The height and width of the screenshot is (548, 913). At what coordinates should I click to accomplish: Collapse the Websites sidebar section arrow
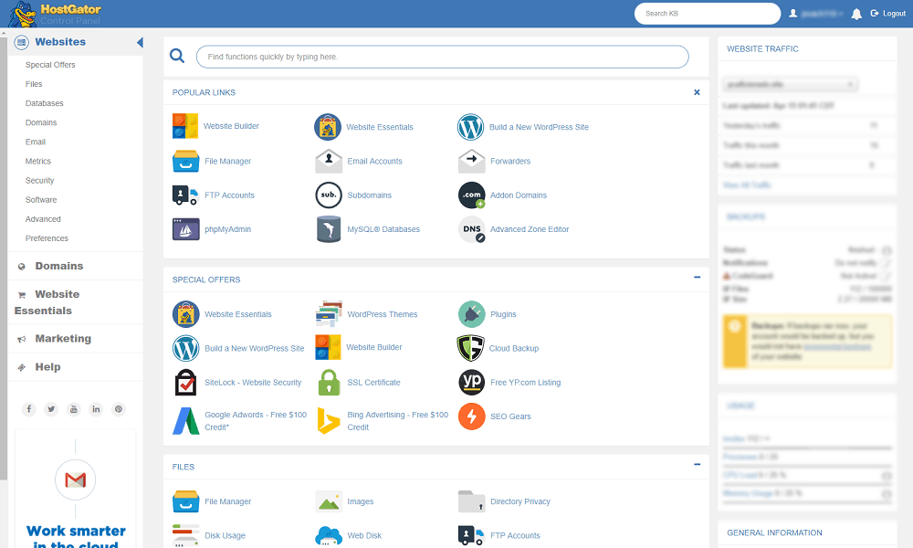pos(140,43)
